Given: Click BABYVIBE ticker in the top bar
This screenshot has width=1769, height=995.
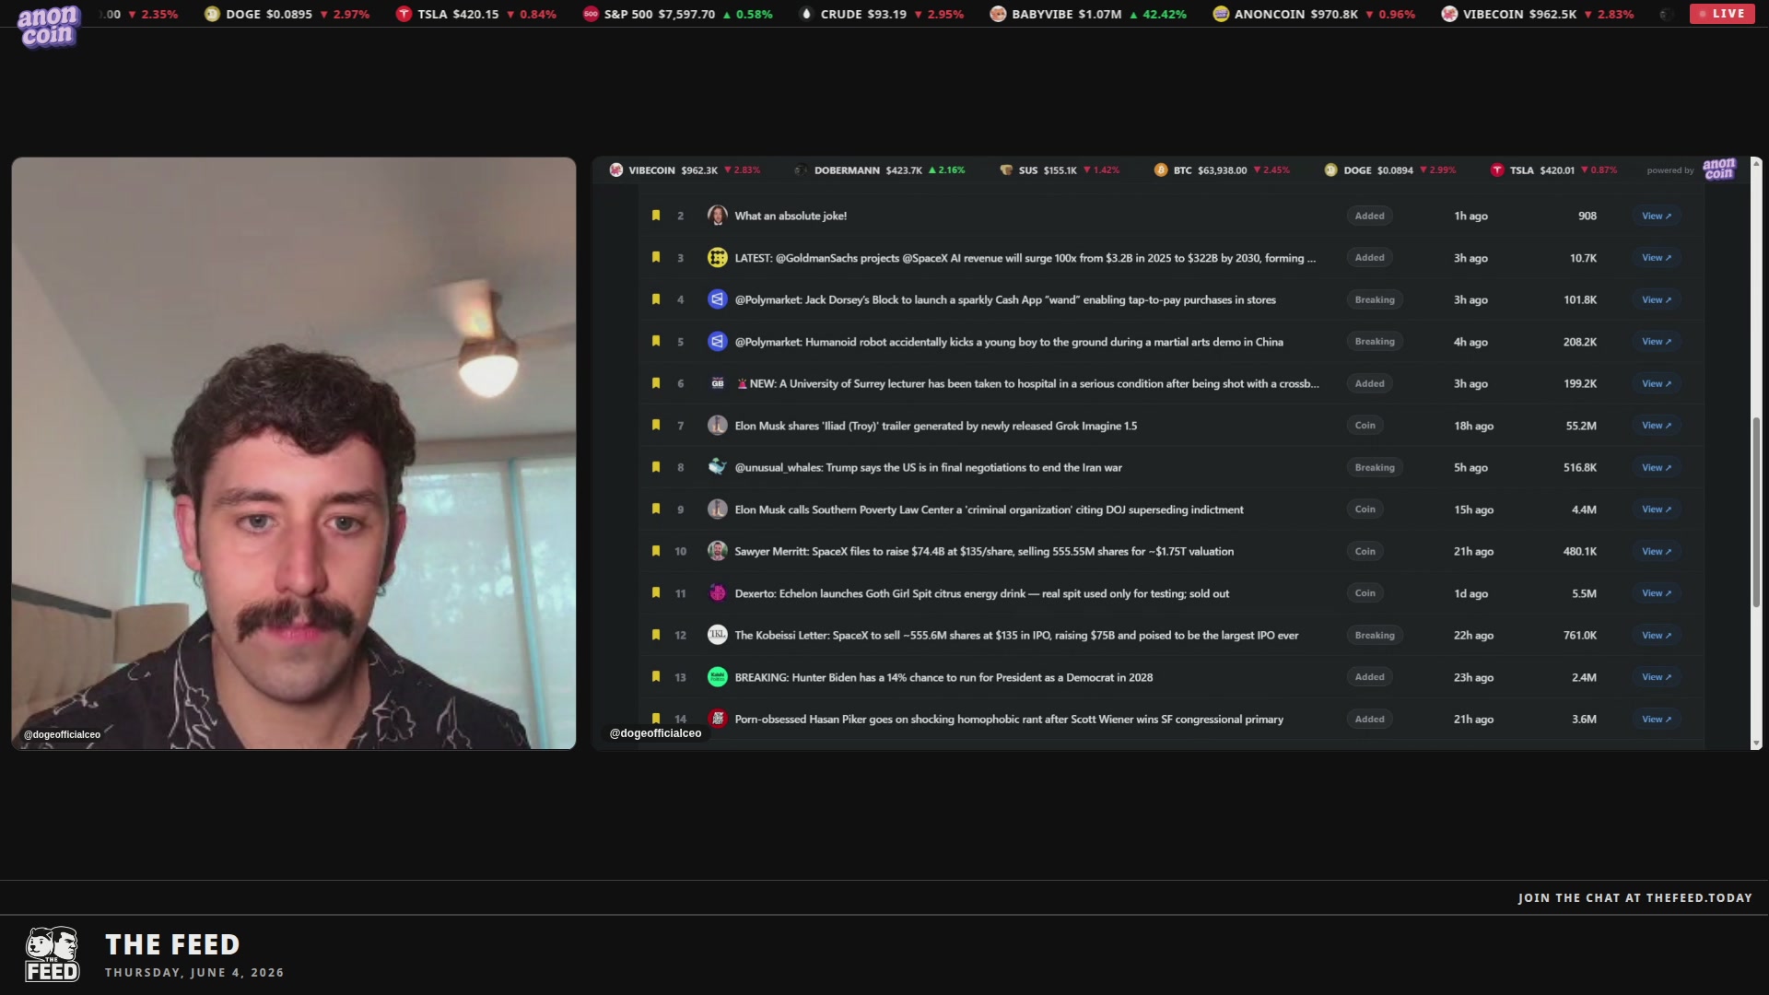Looking at the screenshot, I should click(x=1087, y=14).
